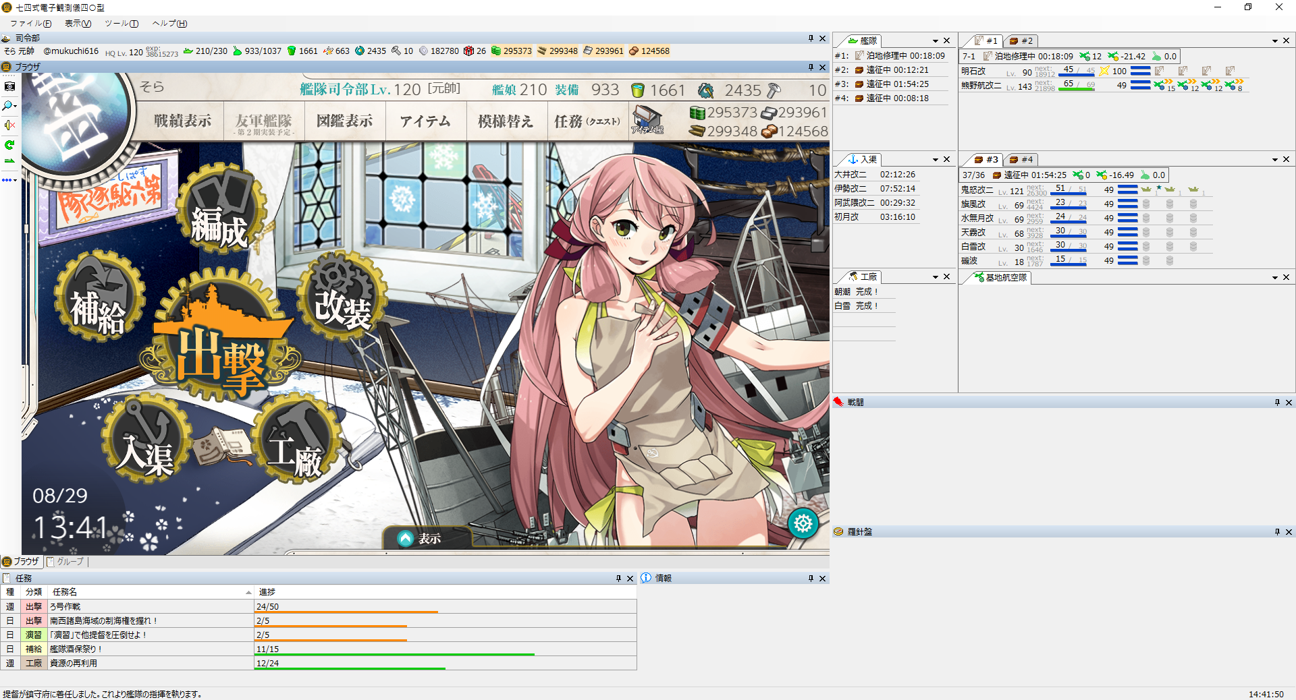Toggle browser sound mute

click(x=9, y=125)
